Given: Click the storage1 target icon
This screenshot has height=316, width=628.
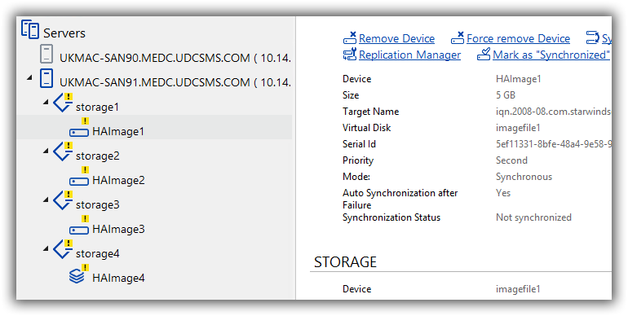Looking at the screenshot, I should coord(63,103).
